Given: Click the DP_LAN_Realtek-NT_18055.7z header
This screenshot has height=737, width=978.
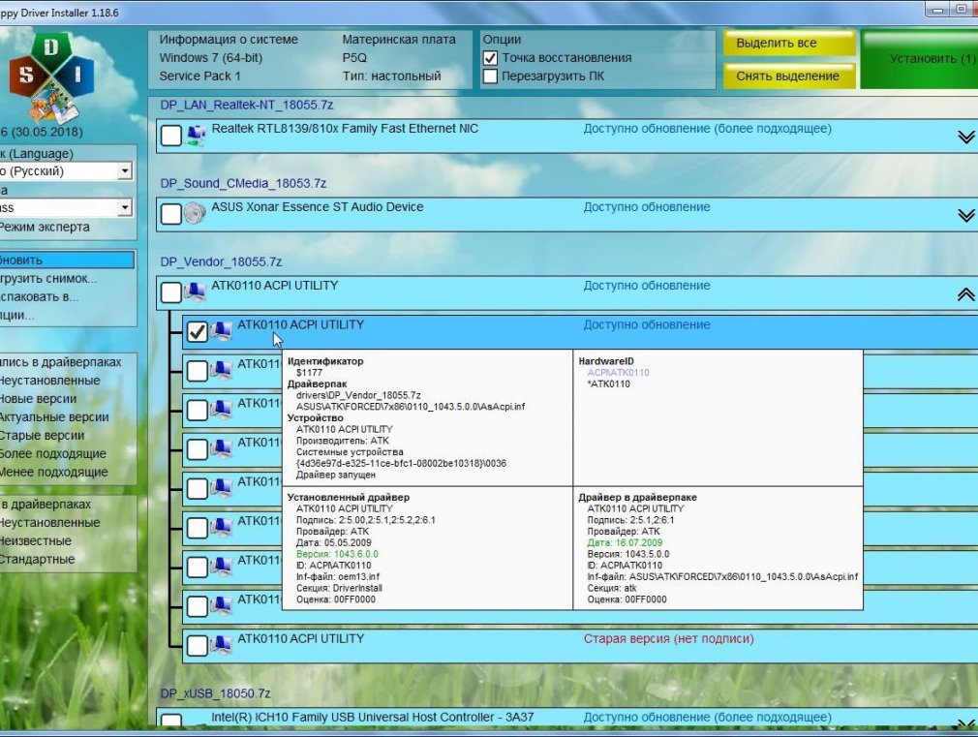Looking at the screenshot, I should pos(247,105).
